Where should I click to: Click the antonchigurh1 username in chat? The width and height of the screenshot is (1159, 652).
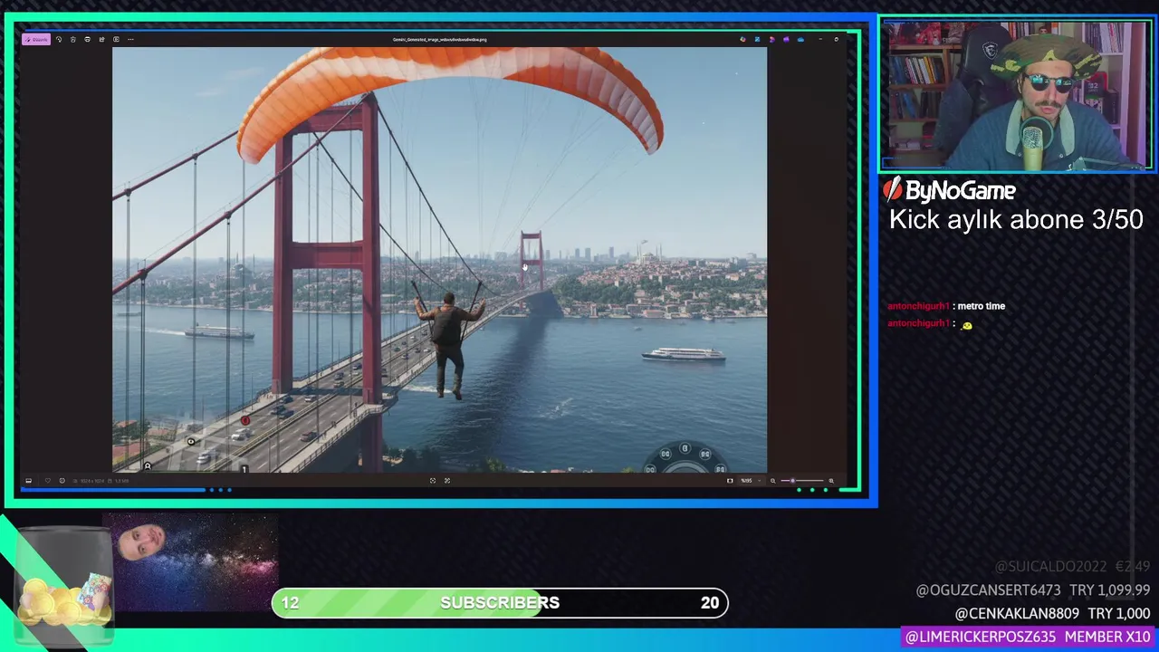click(918, 306)
